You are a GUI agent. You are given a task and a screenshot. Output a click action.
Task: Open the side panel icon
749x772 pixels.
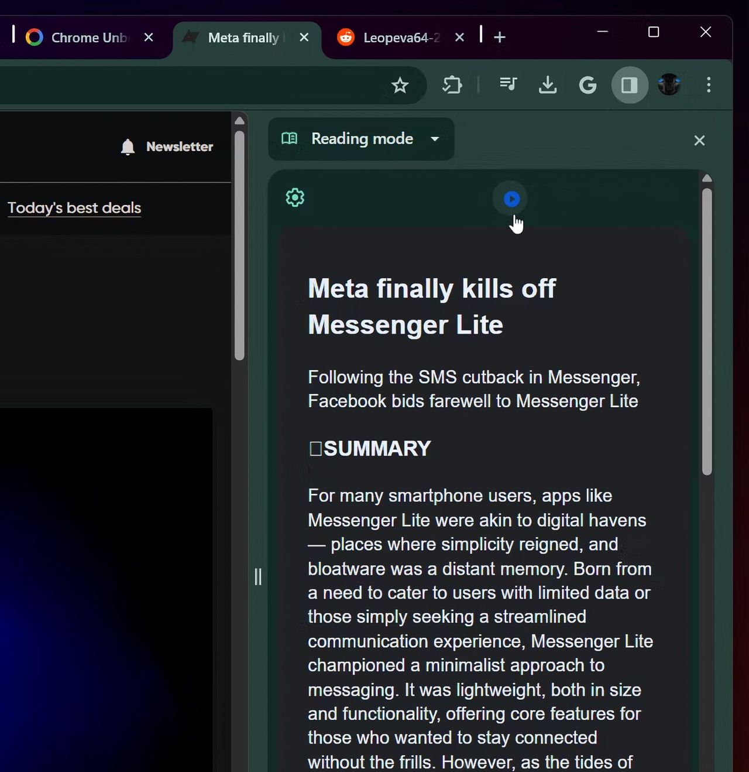pos(630,85)
